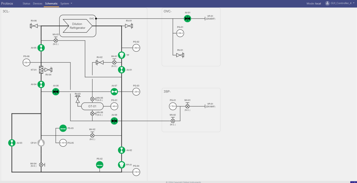Click the TP turbo pump icon

click(x=121, y=55)
